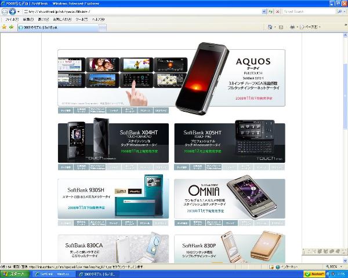Open the SoftBank 930SH banner
Screen dimensions: 348x278
(113, 199)
